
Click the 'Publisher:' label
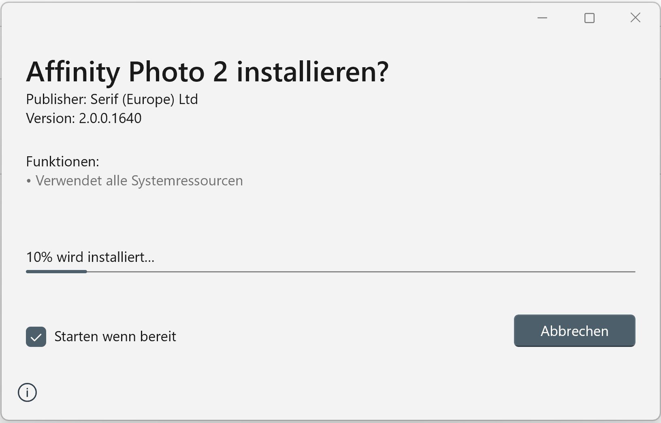tap(56, 99)
